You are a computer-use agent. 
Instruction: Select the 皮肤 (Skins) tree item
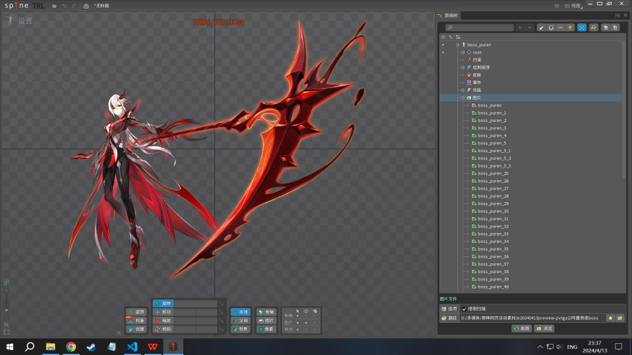[x=477, y=75]
